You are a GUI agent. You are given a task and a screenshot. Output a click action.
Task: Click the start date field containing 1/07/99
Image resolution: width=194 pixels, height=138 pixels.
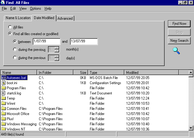click(47, 41)
